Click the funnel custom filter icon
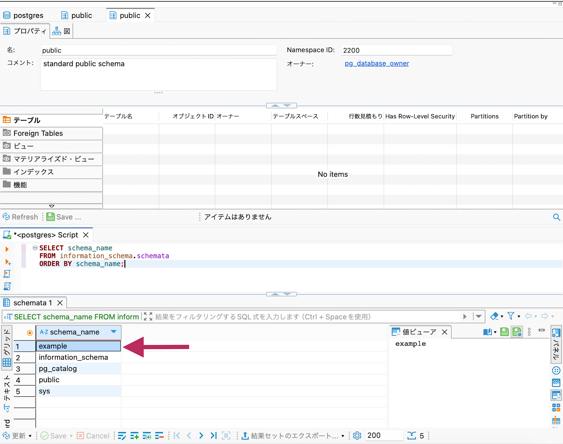Screen dimensions: 563x444 coord(511,316)
